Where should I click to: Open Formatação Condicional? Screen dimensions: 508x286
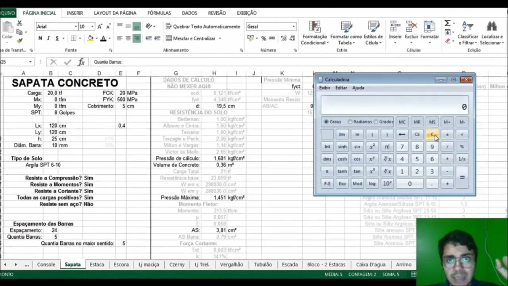[x=315, y=33]
